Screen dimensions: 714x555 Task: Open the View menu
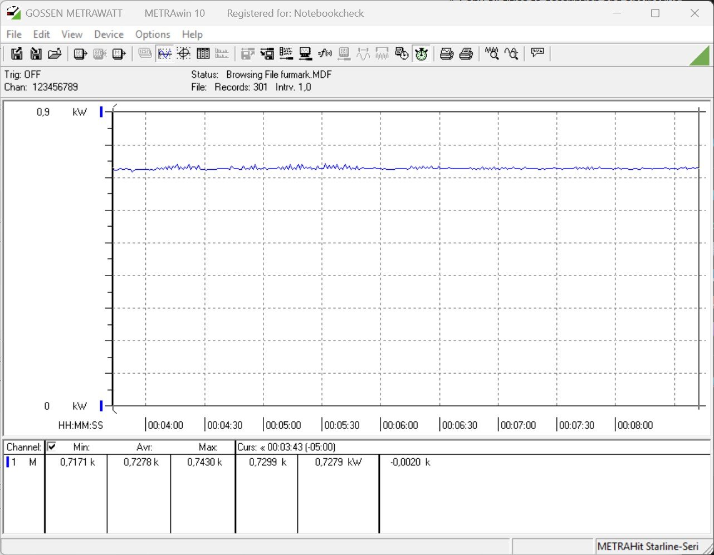tap(72, 35)
